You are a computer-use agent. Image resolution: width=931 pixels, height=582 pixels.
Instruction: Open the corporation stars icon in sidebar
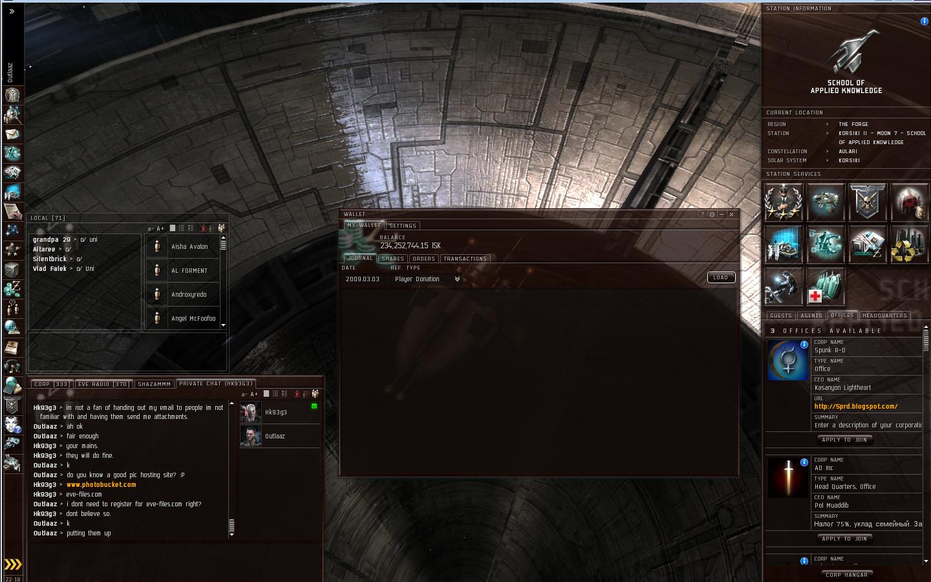(13, 250)
